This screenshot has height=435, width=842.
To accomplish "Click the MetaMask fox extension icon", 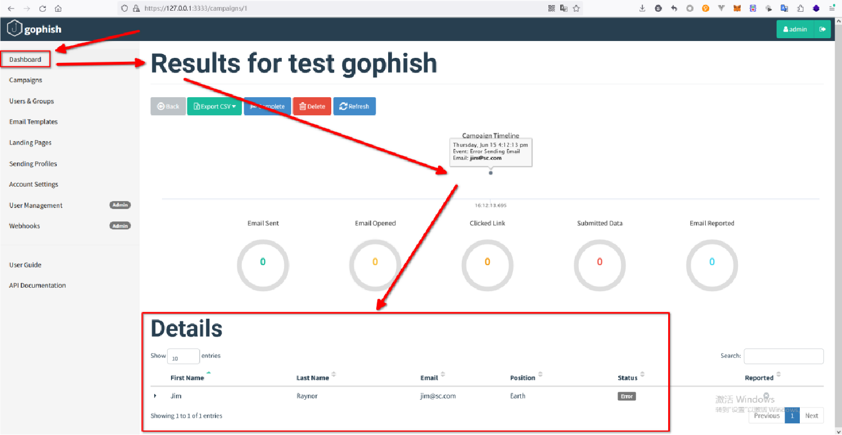I will (737, 8).
